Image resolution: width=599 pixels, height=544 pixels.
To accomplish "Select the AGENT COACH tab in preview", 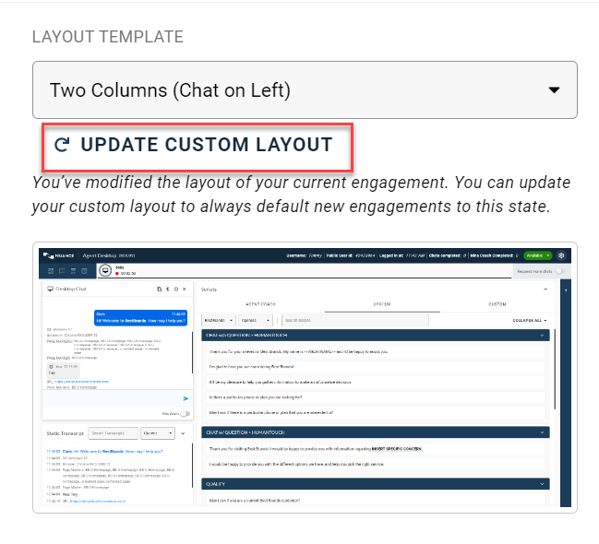I will coord(260,304).
